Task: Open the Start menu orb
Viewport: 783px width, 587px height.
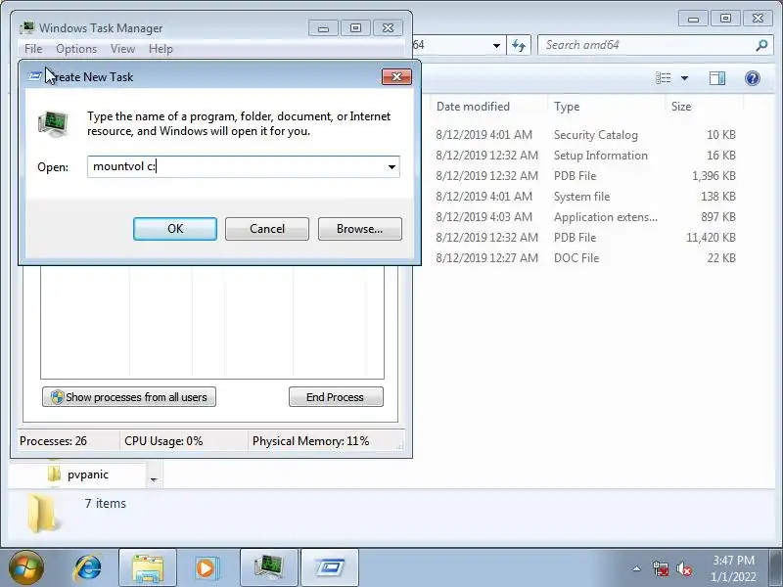Action: coord(26,567)
